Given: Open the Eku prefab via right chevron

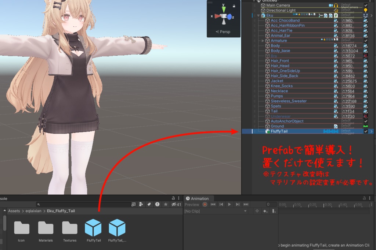Looking at the screenshot, I should coord(372,15).
